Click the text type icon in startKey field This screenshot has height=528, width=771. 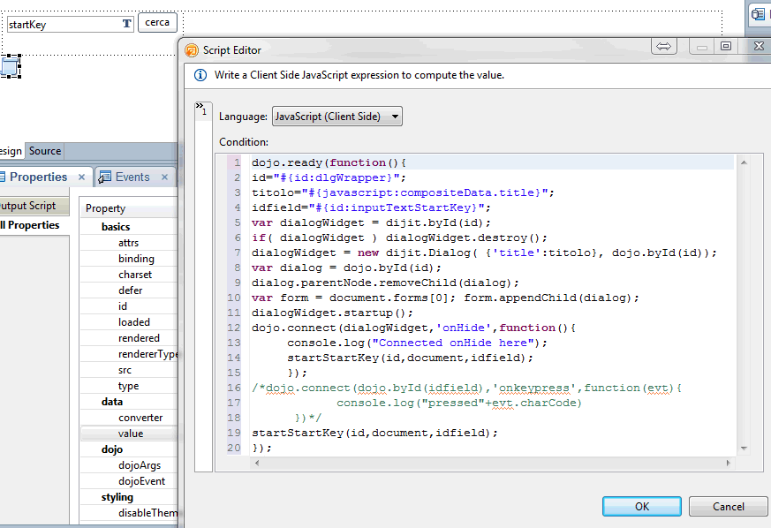[x=127, y=24]
